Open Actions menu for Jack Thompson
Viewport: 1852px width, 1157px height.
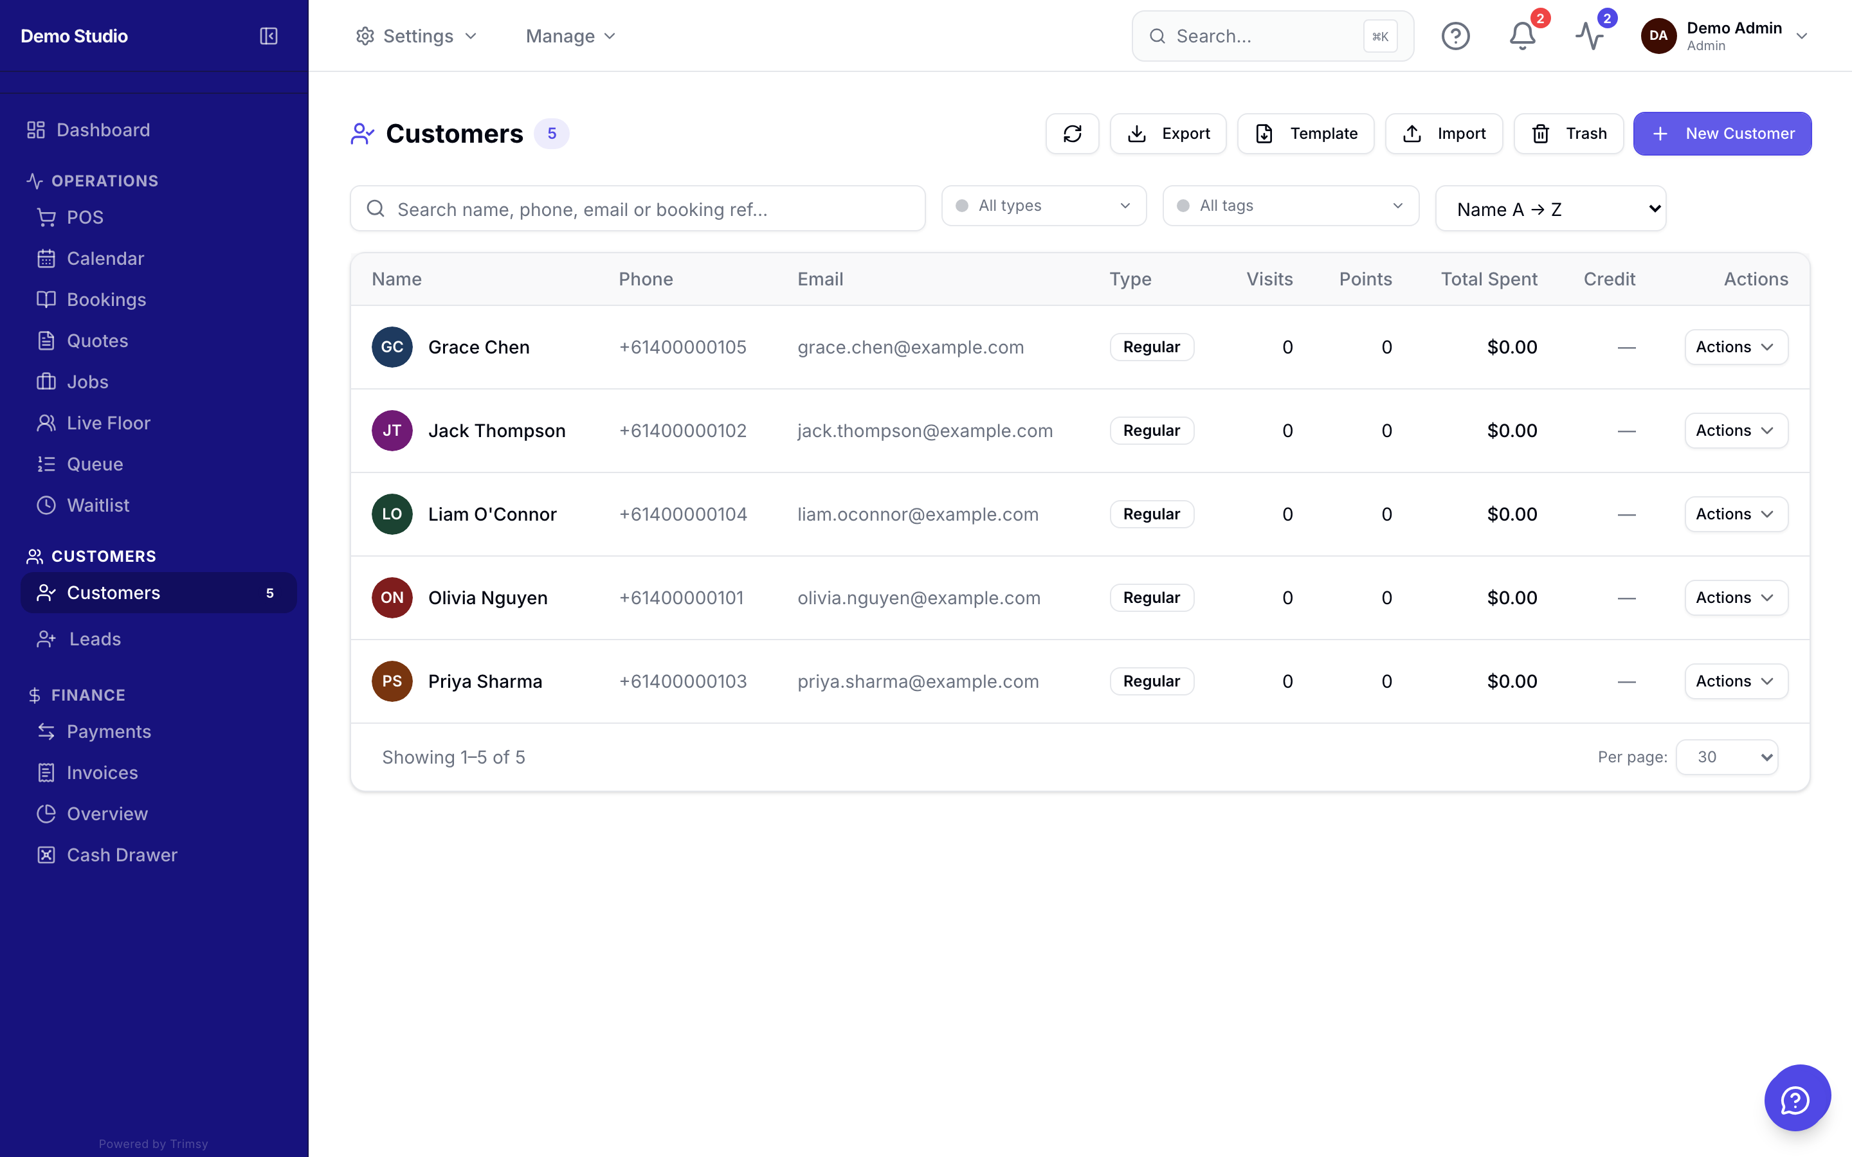(1736, 431)
